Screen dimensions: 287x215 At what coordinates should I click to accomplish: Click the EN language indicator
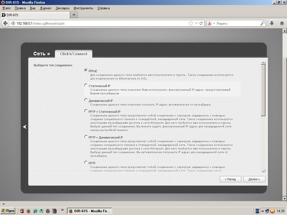coord(257,211)
